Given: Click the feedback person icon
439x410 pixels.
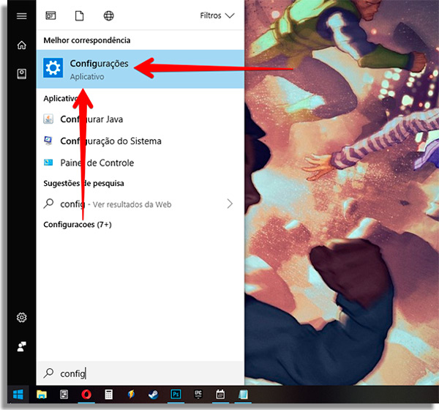Looking at the screenshot, I should [x=21, y=346].
